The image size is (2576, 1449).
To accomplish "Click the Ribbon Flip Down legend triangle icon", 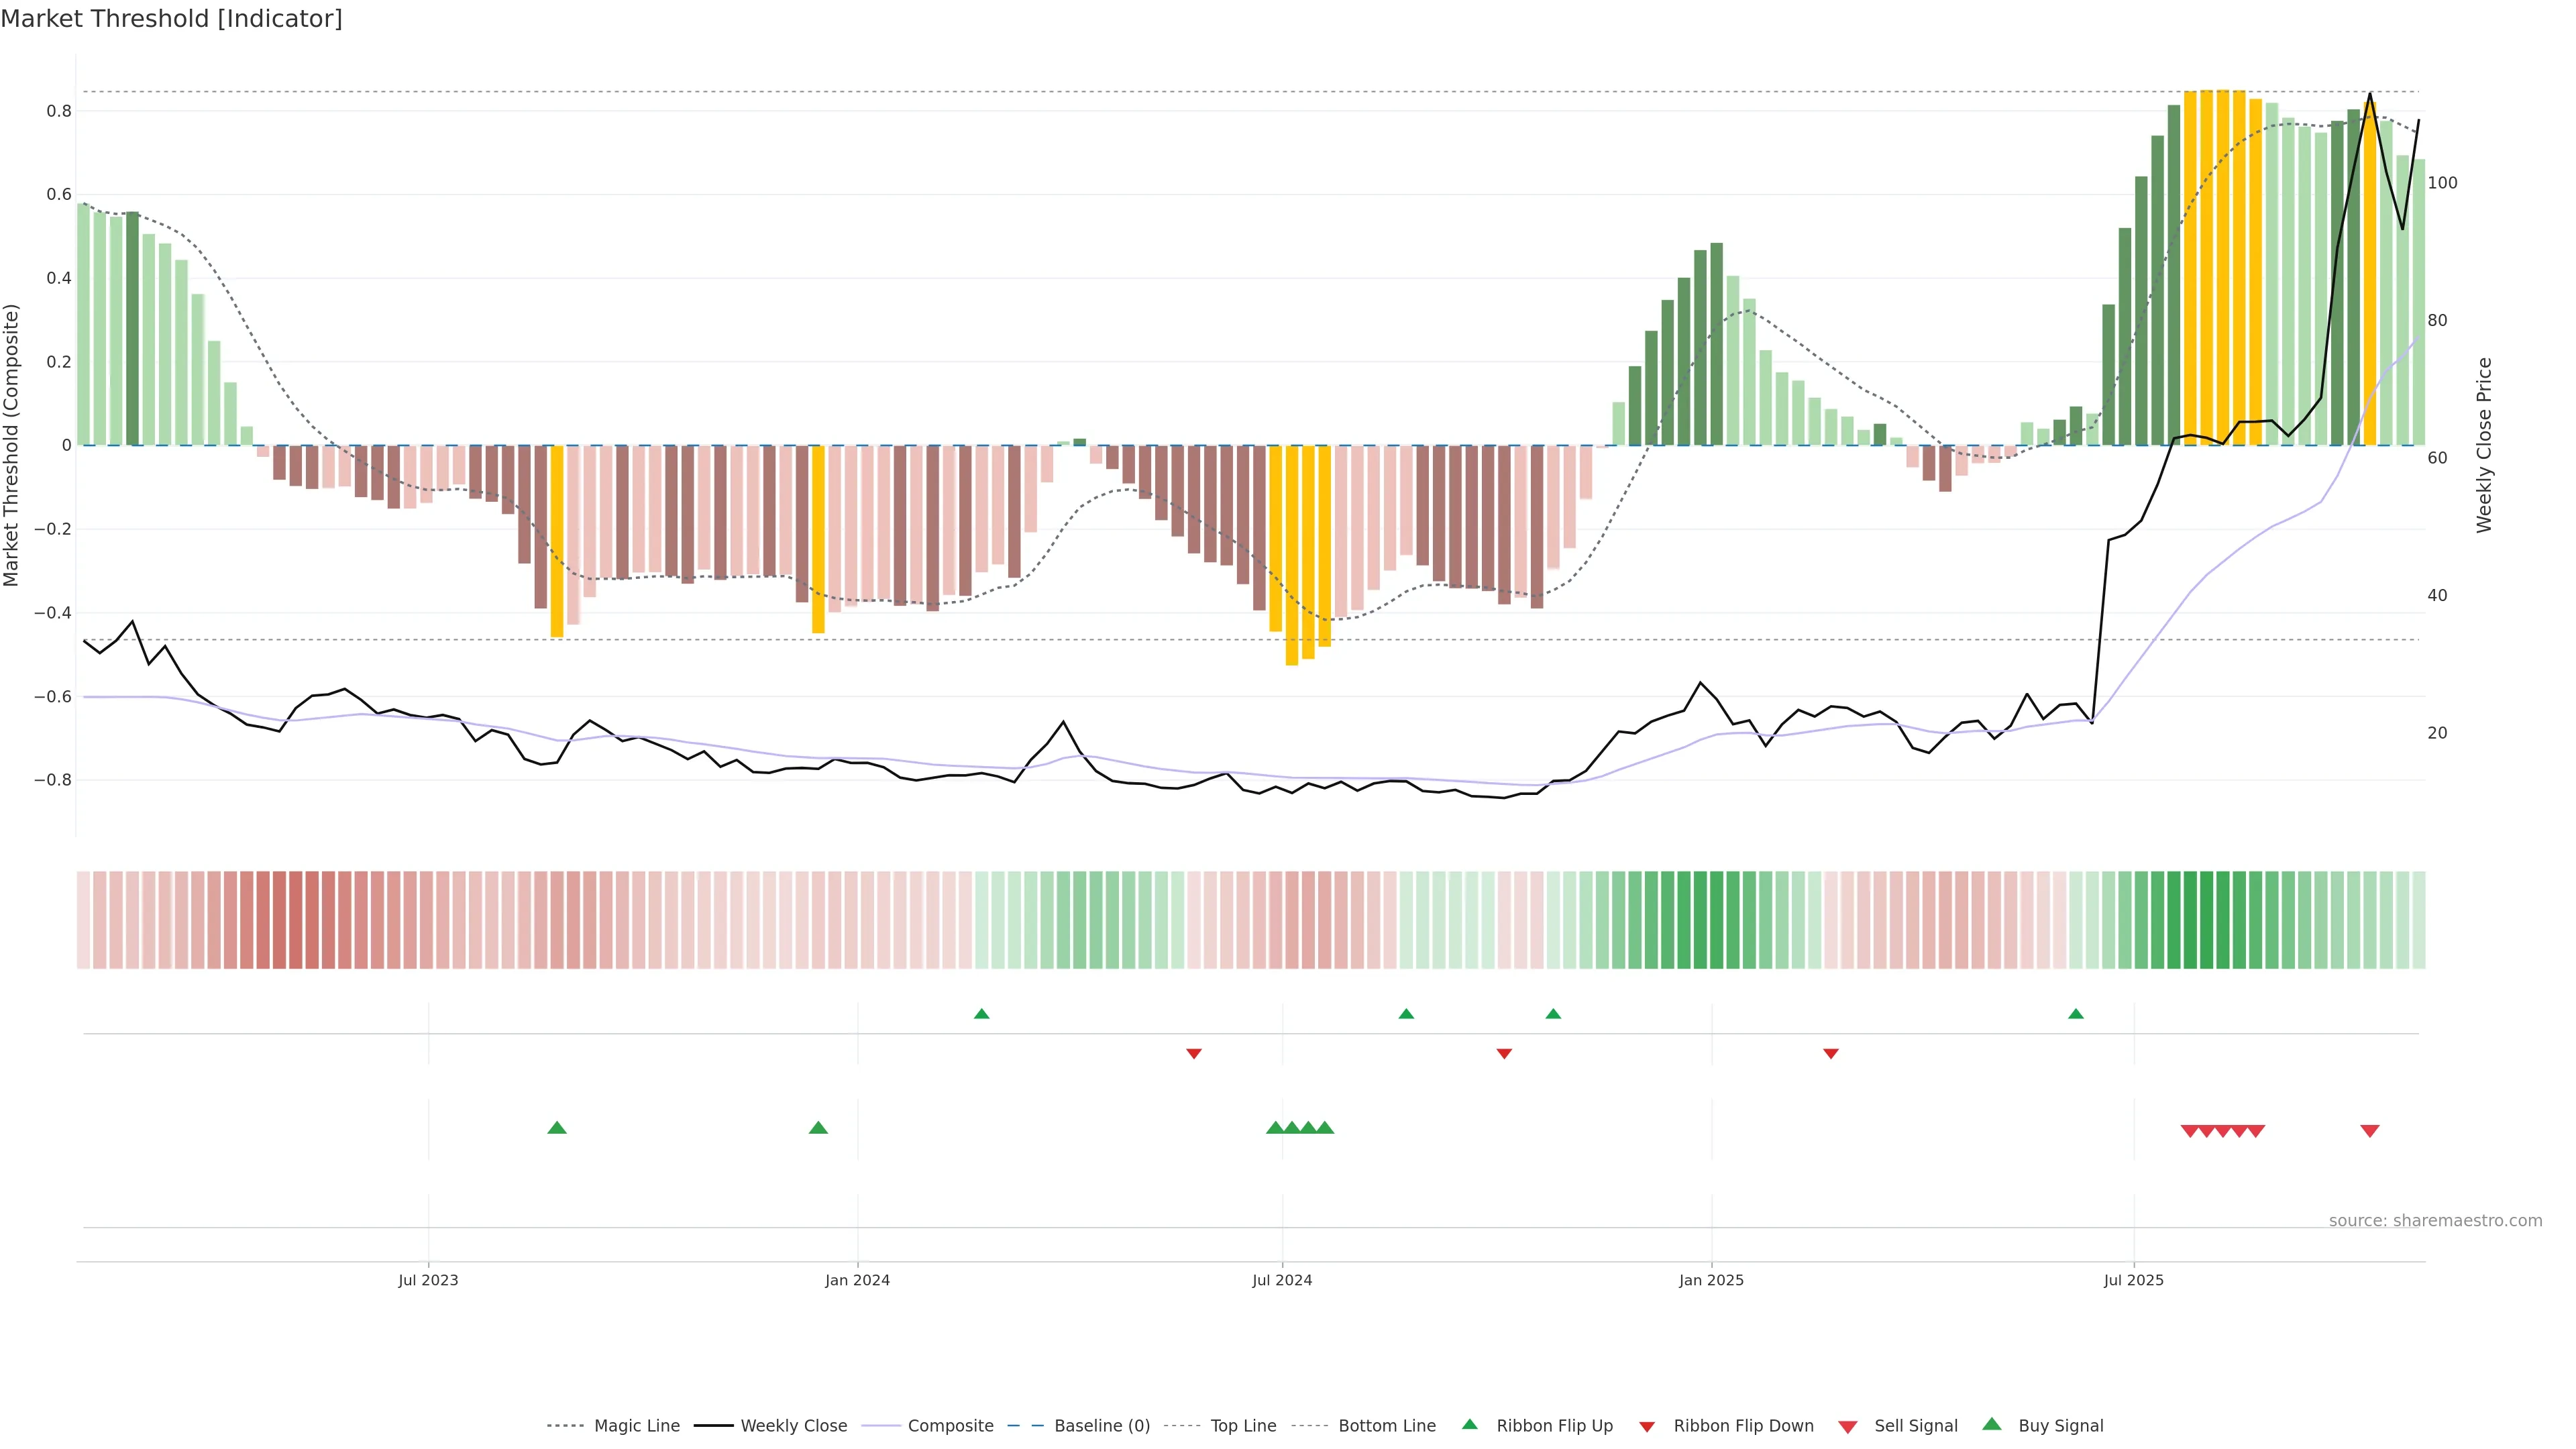I will pyautogui.click(x=1646, y=1427).
